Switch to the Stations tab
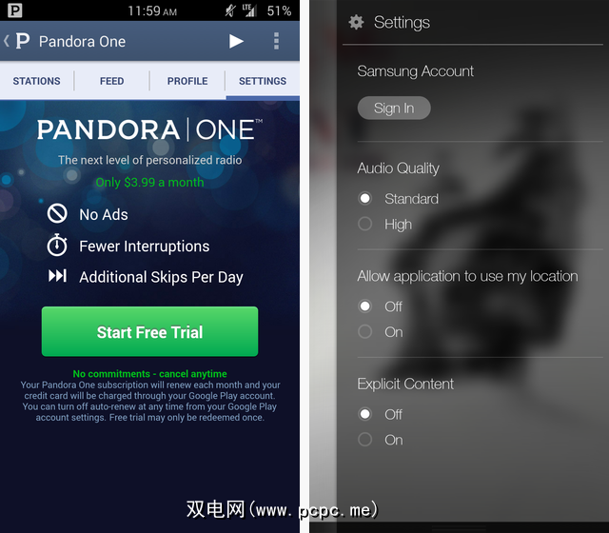This screenshot has width=609, height=533. tap(36, 81)
